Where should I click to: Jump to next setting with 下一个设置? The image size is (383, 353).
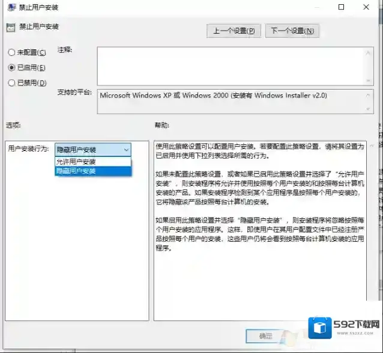click(x=292, y=31)
